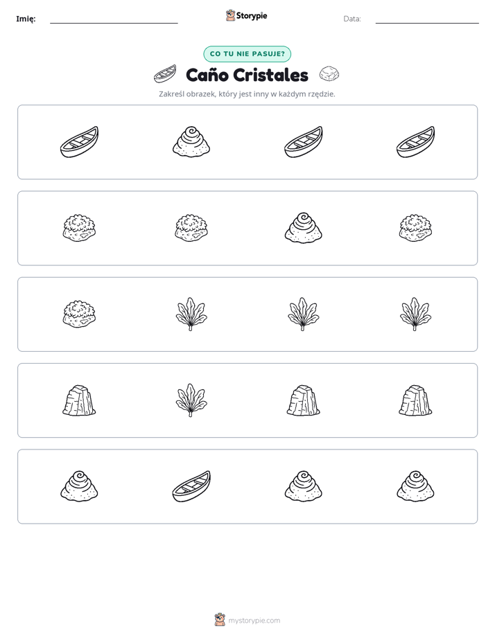Click the last rock cliff in row four
Screen dimensions: 495x640
tap(415, 400)
